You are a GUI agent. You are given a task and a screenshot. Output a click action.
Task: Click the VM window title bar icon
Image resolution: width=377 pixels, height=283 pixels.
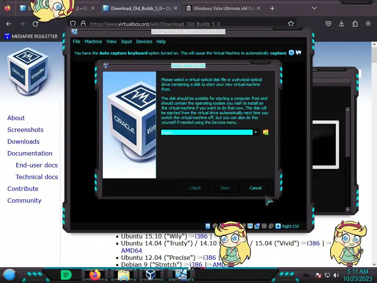(x=74, y=32)
